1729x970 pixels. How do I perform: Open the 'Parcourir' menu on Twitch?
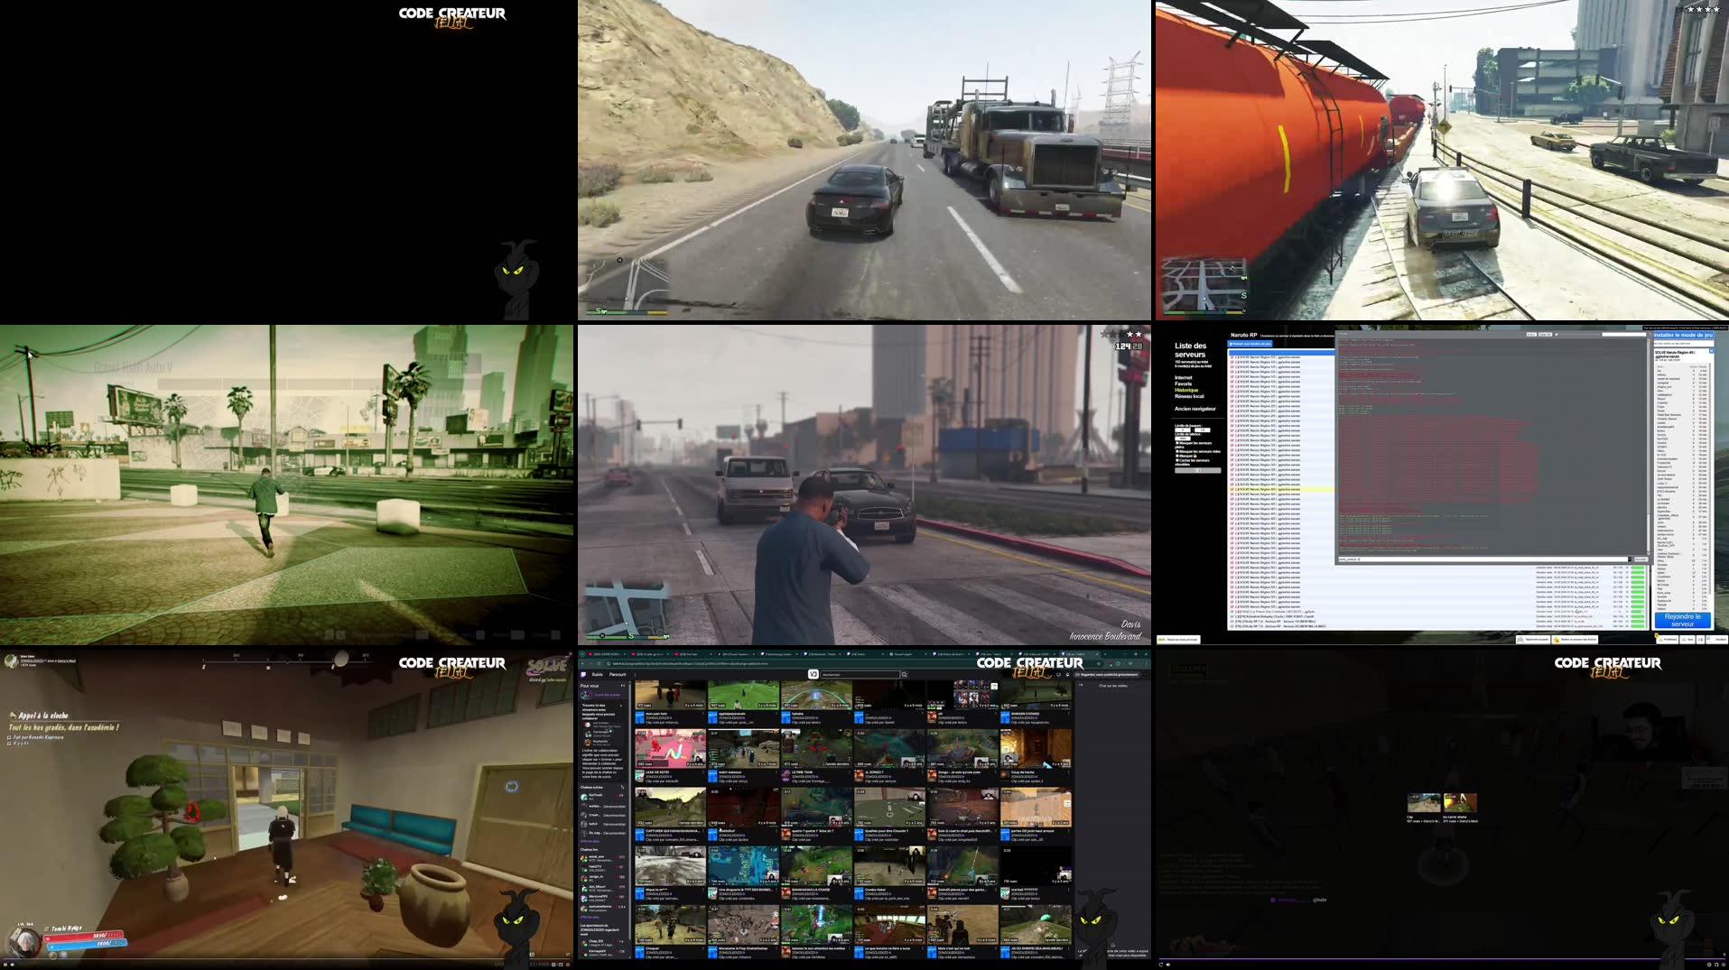coord(618,675)
